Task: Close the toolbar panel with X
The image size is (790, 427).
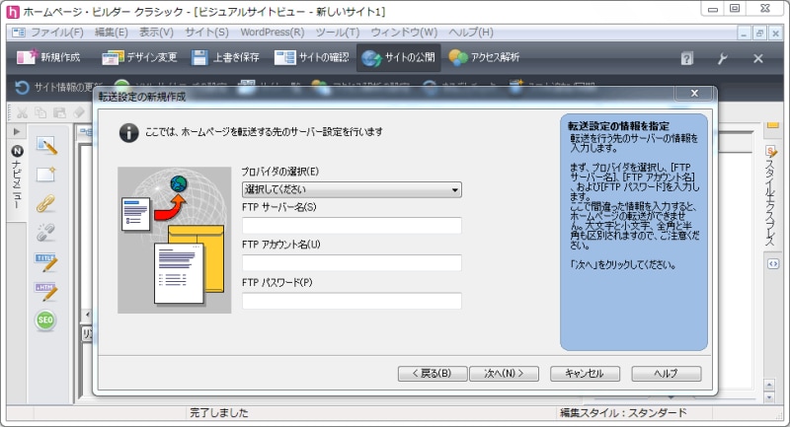Action: click(757, 58)
